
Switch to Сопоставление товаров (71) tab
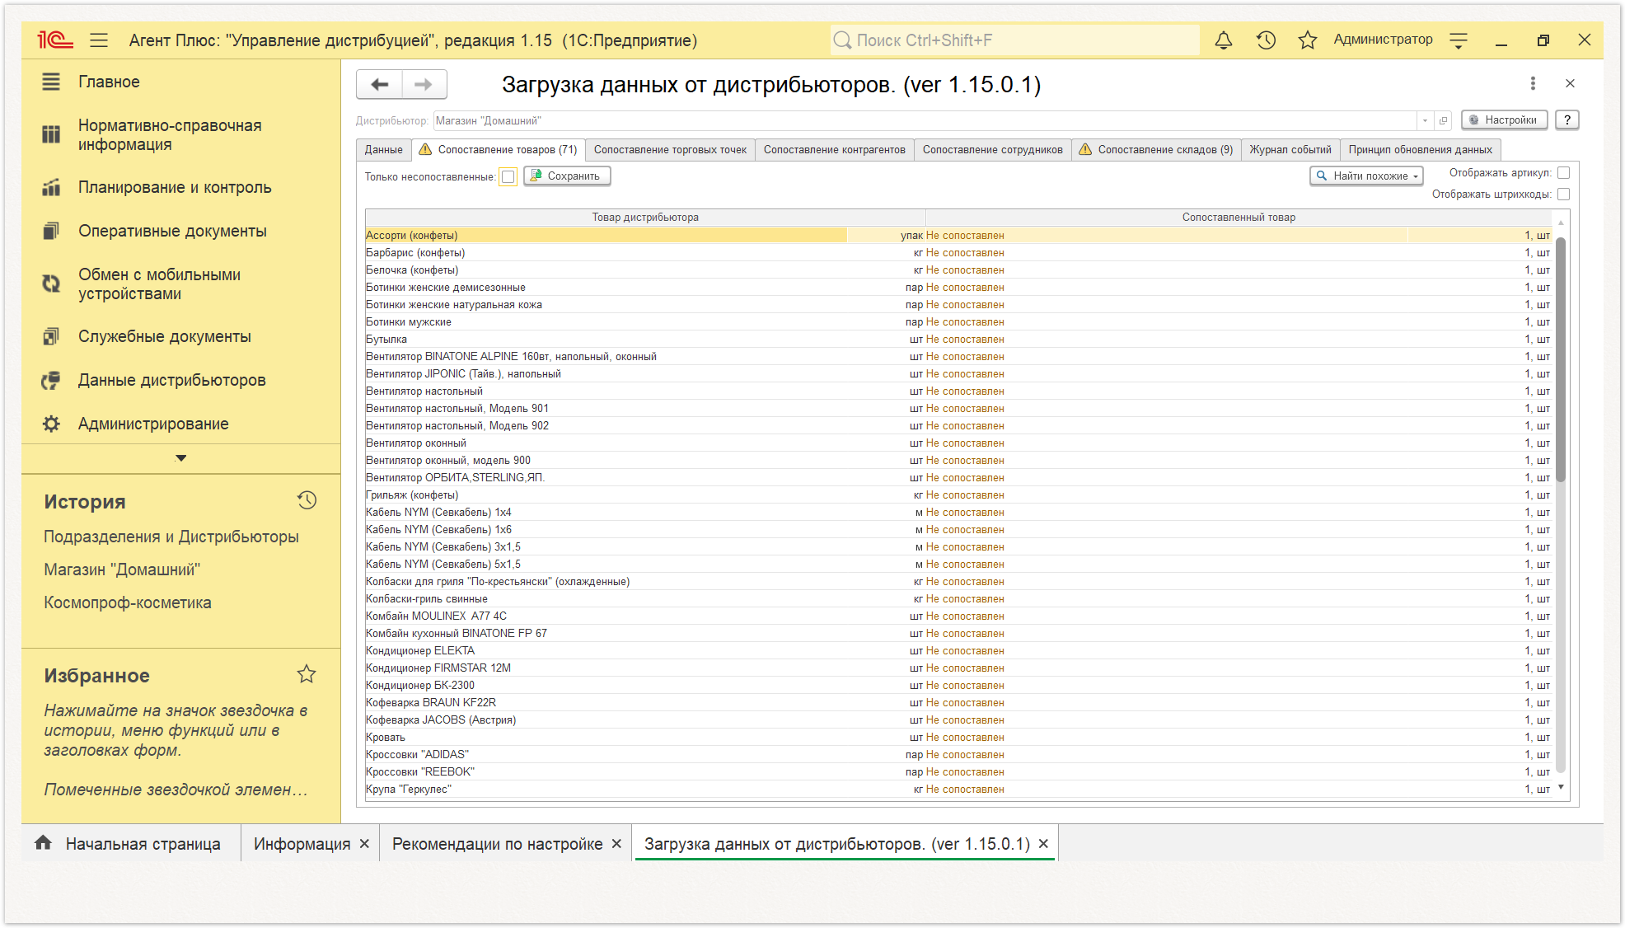pyautogui.click(x=498, y=149)
